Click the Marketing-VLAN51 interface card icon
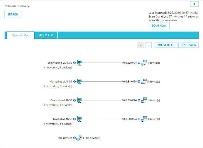This screenshot has width=203, height=148. point(79,82)
